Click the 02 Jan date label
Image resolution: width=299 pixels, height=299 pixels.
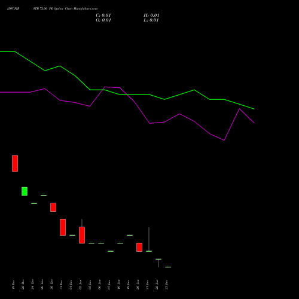pos(80,285)
